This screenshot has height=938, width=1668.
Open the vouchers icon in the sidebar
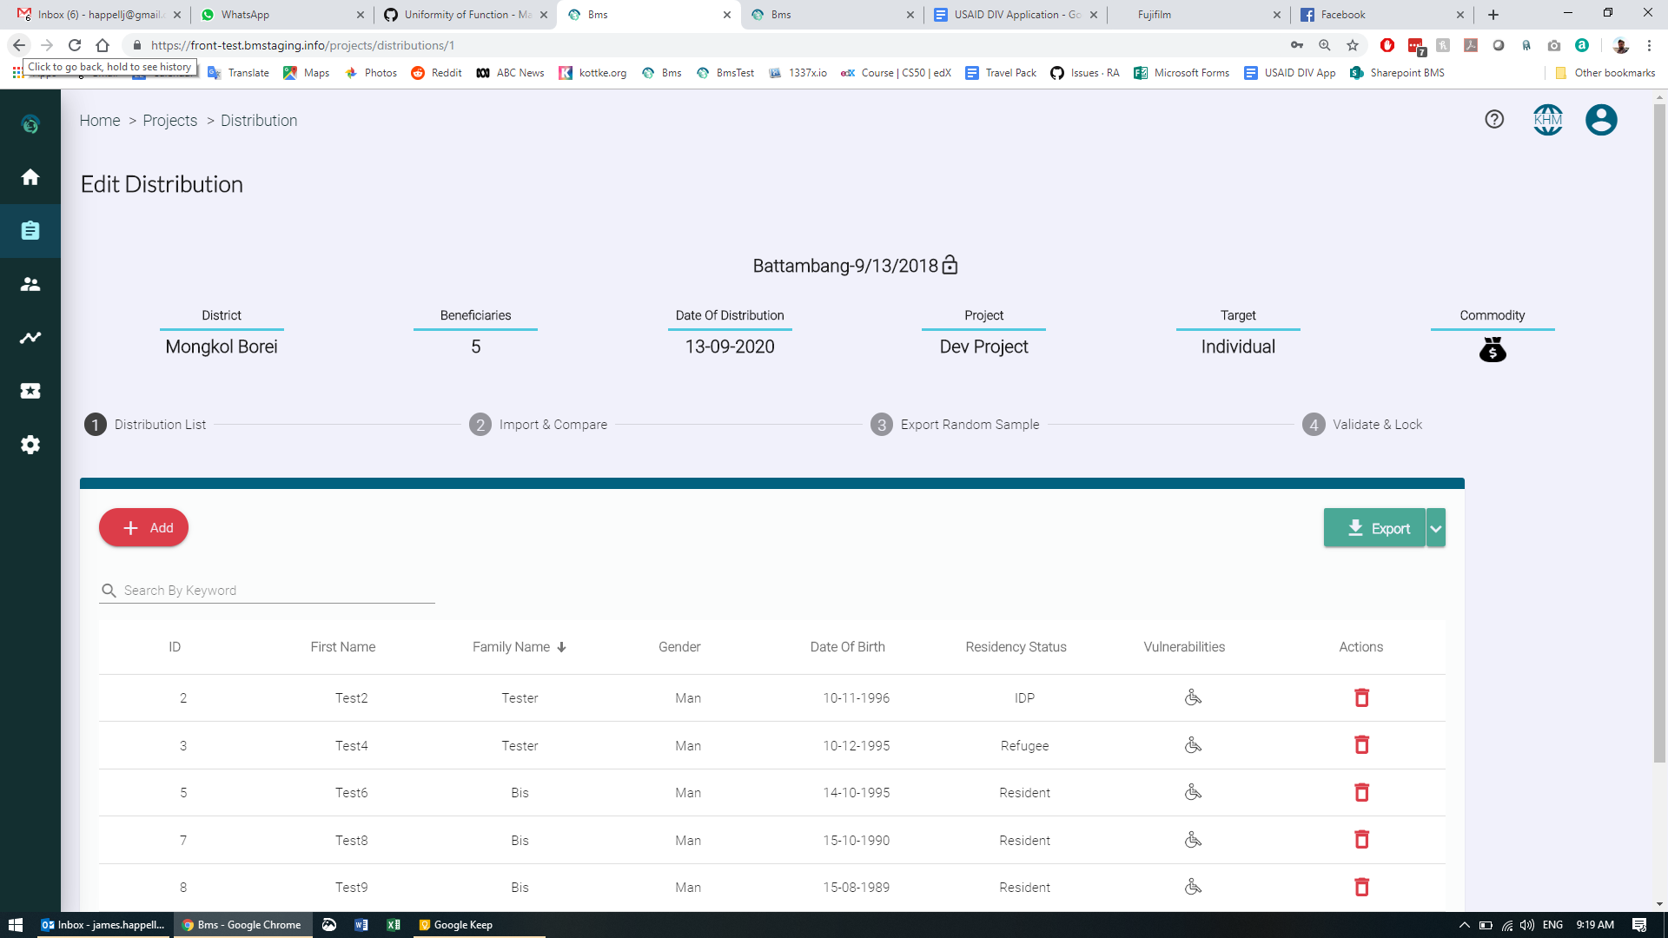pyautogui.click(x=30, y=391)
